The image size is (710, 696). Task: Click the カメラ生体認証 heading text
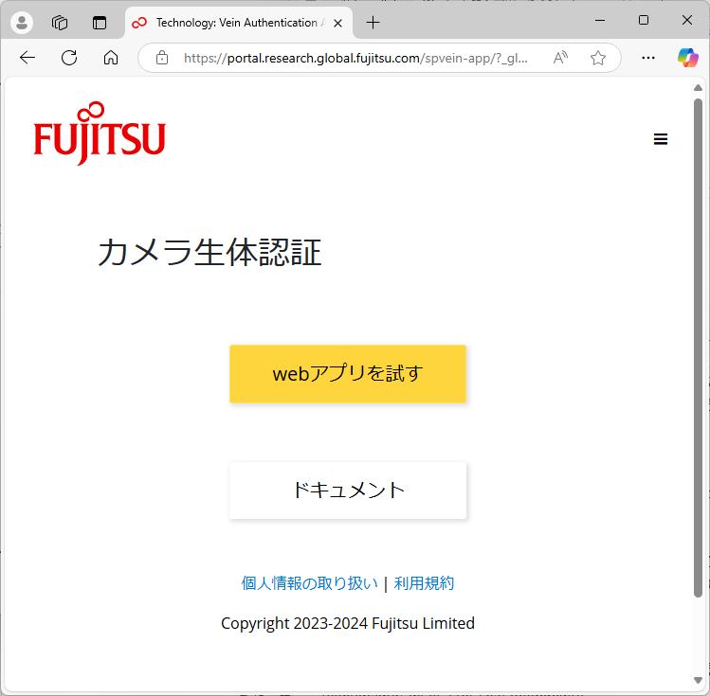[209, 252]
